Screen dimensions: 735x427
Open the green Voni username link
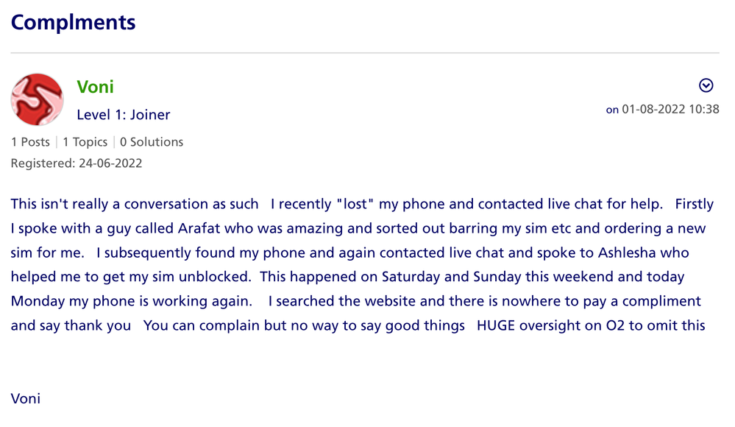[x=95, y=87]
